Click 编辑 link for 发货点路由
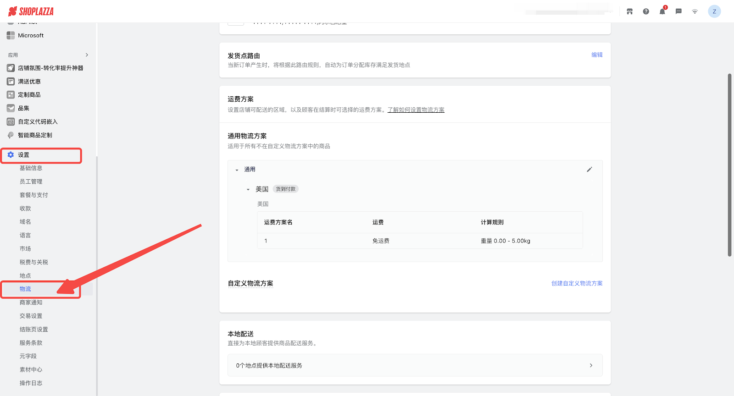The height and width of the screenshot is (396, 734). pyautogui.click(x=596, y=55)
